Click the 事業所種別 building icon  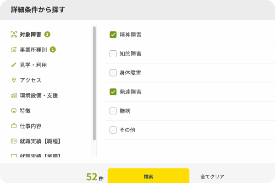tap(14, 49)
